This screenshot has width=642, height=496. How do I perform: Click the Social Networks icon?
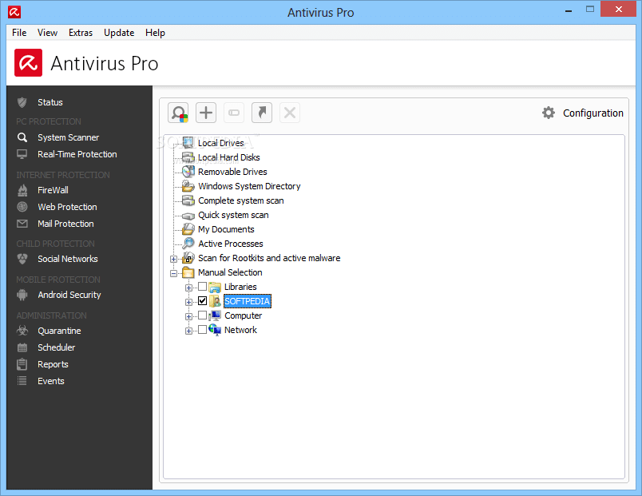[x=22, y=259]
